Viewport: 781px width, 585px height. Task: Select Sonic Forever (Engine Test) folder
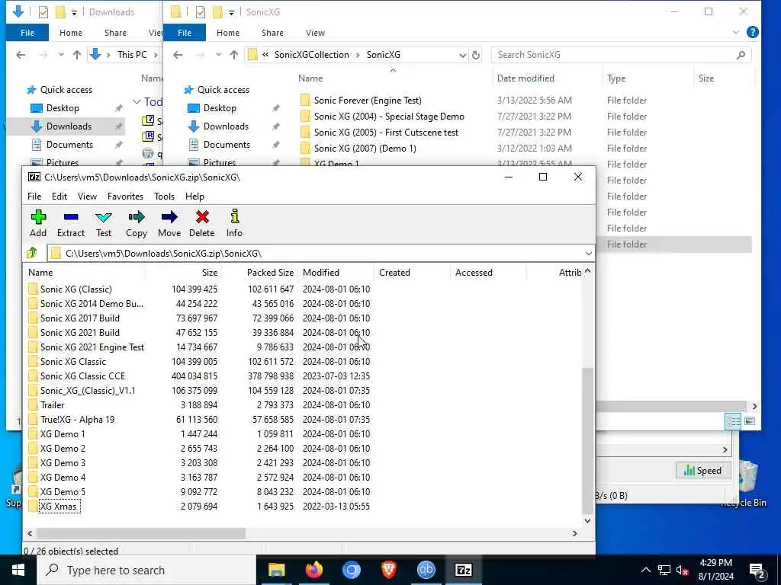[368, 101]
